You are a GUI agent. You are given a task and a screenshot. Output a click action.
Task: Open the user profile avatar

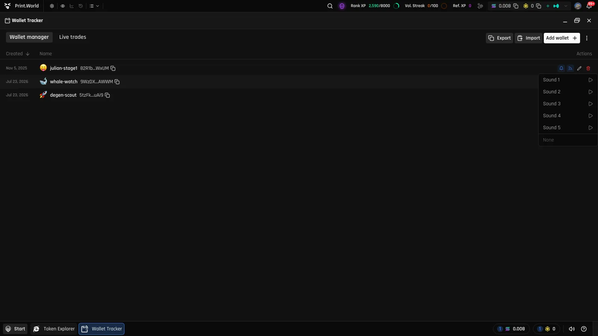pos(578,6)
